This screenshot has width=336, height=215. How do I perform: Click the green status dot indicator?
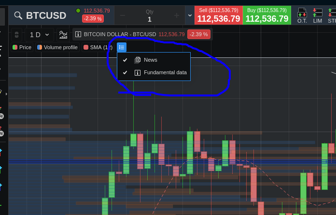78,11
